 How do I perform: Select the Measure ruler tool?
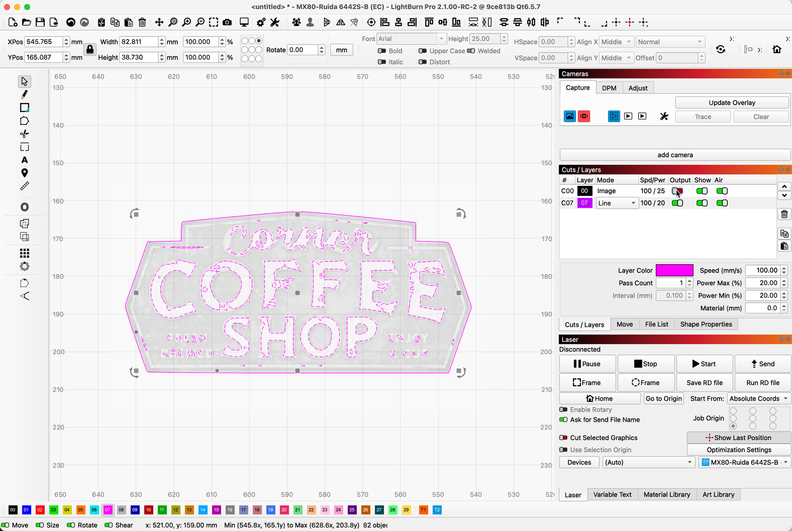[24, 186]
